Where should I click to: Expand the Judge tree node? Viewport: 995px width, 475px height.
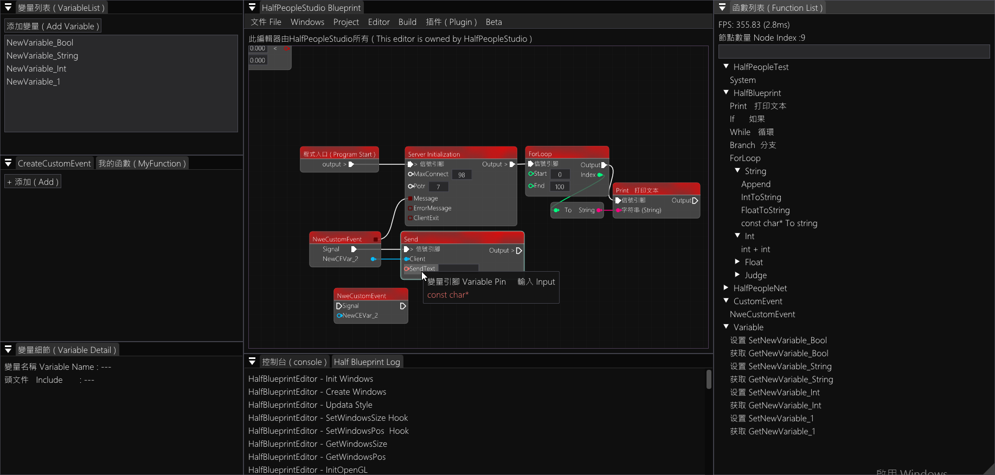coord(737,274)
